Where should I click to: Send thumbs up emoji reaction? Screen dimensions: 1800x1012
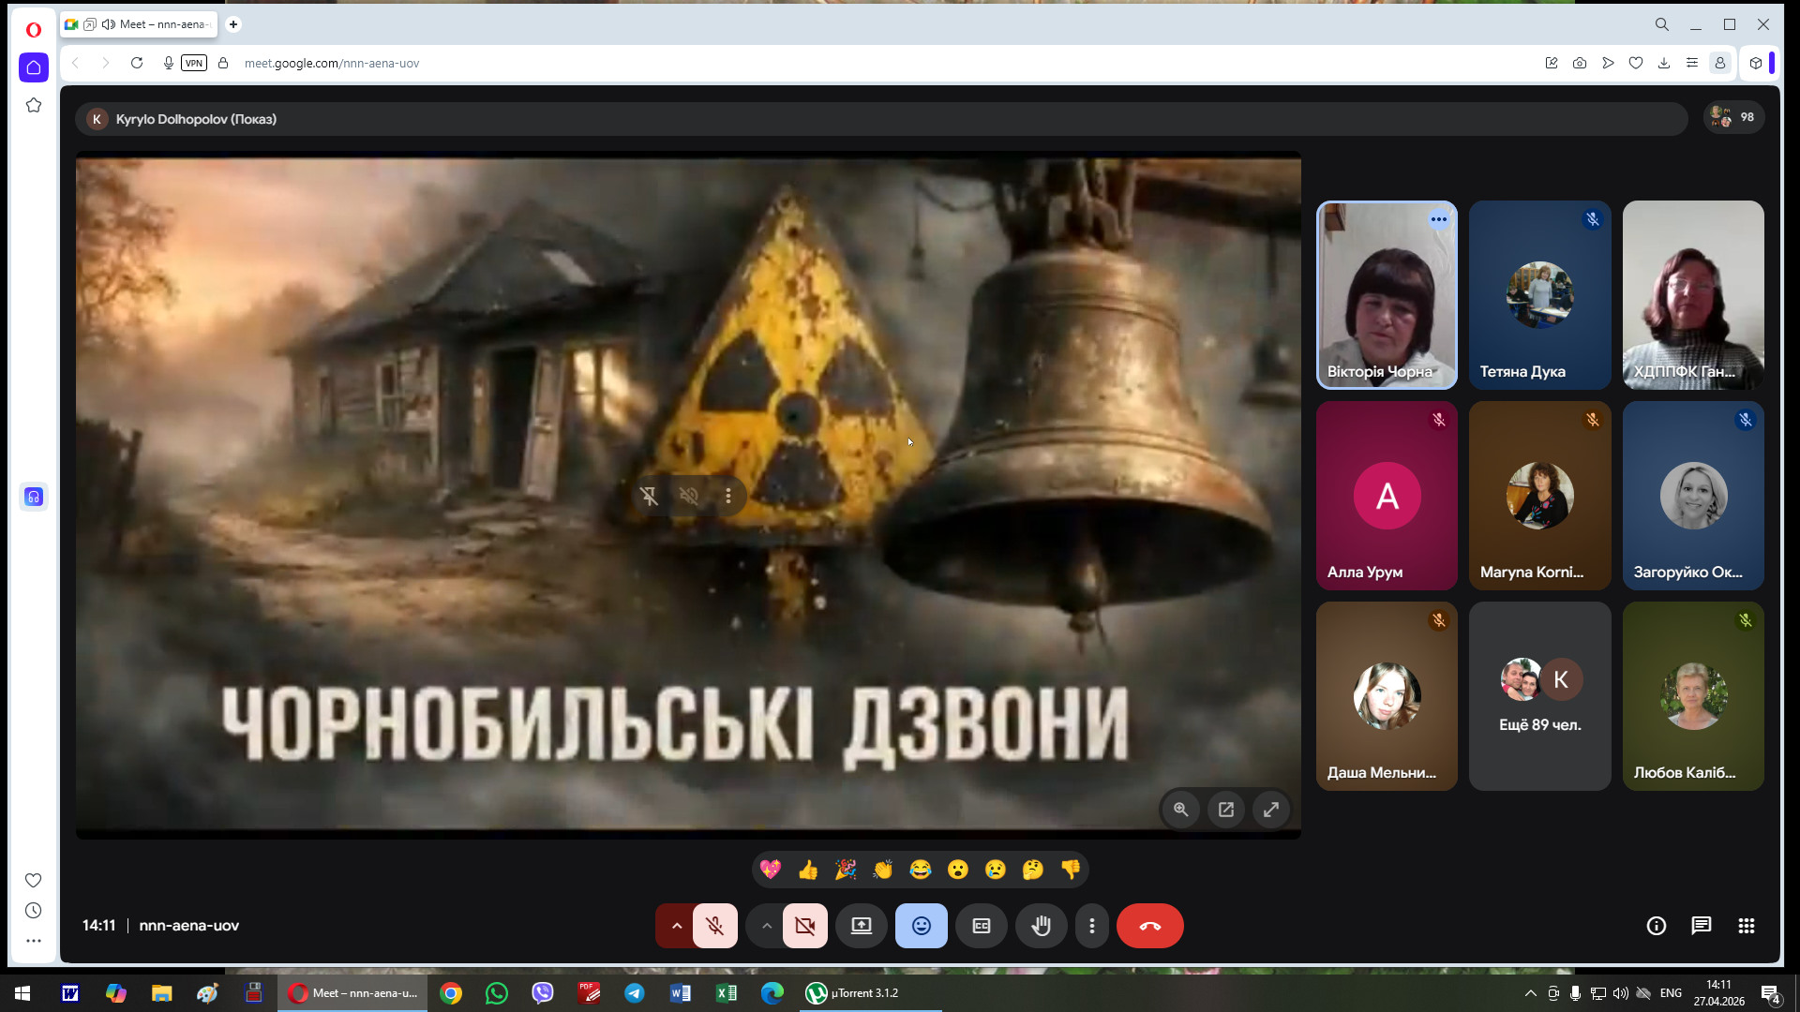pyautogui.click(x=808, y=870)
